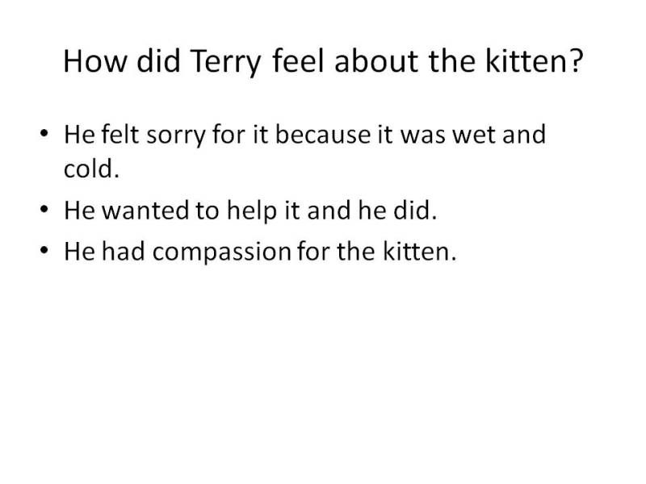
Task: Click the slide title about Terry
Action: pos(323,61)
